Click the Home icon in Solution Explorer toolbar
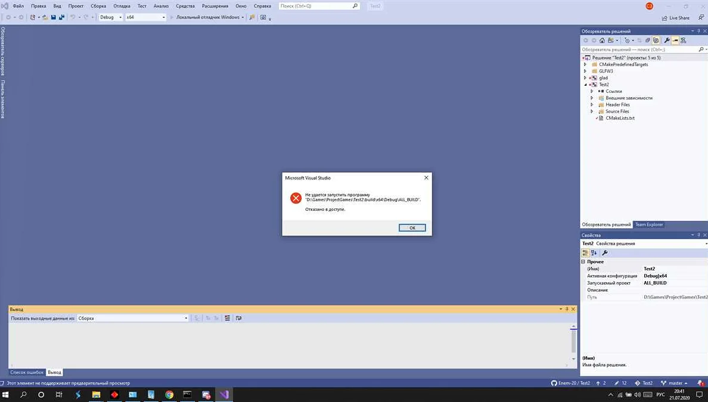708x402 pixels. pos(602,40)
